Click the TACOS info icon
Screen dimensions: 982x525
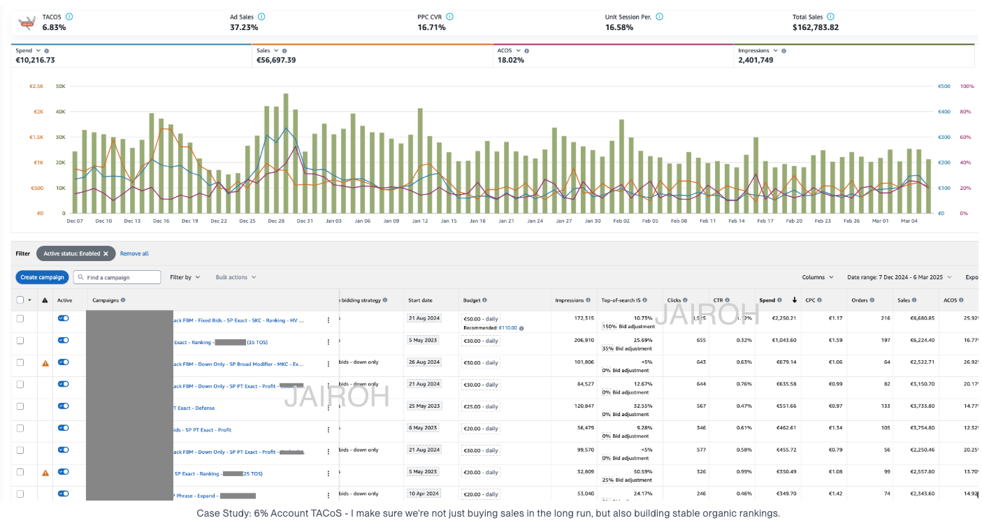(x=69, y=16)
